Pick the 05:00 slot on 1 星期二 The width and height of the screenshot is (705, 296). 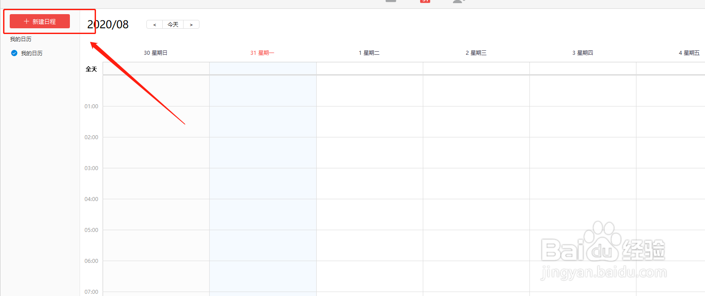pos(370,245)
